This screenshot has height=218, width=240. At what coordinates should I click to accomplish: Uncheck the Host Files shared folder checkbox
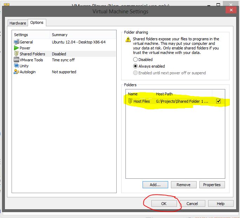click(x=218, y=101)
